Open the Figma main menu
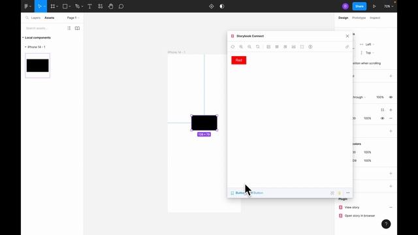 [x=27, y=6]
